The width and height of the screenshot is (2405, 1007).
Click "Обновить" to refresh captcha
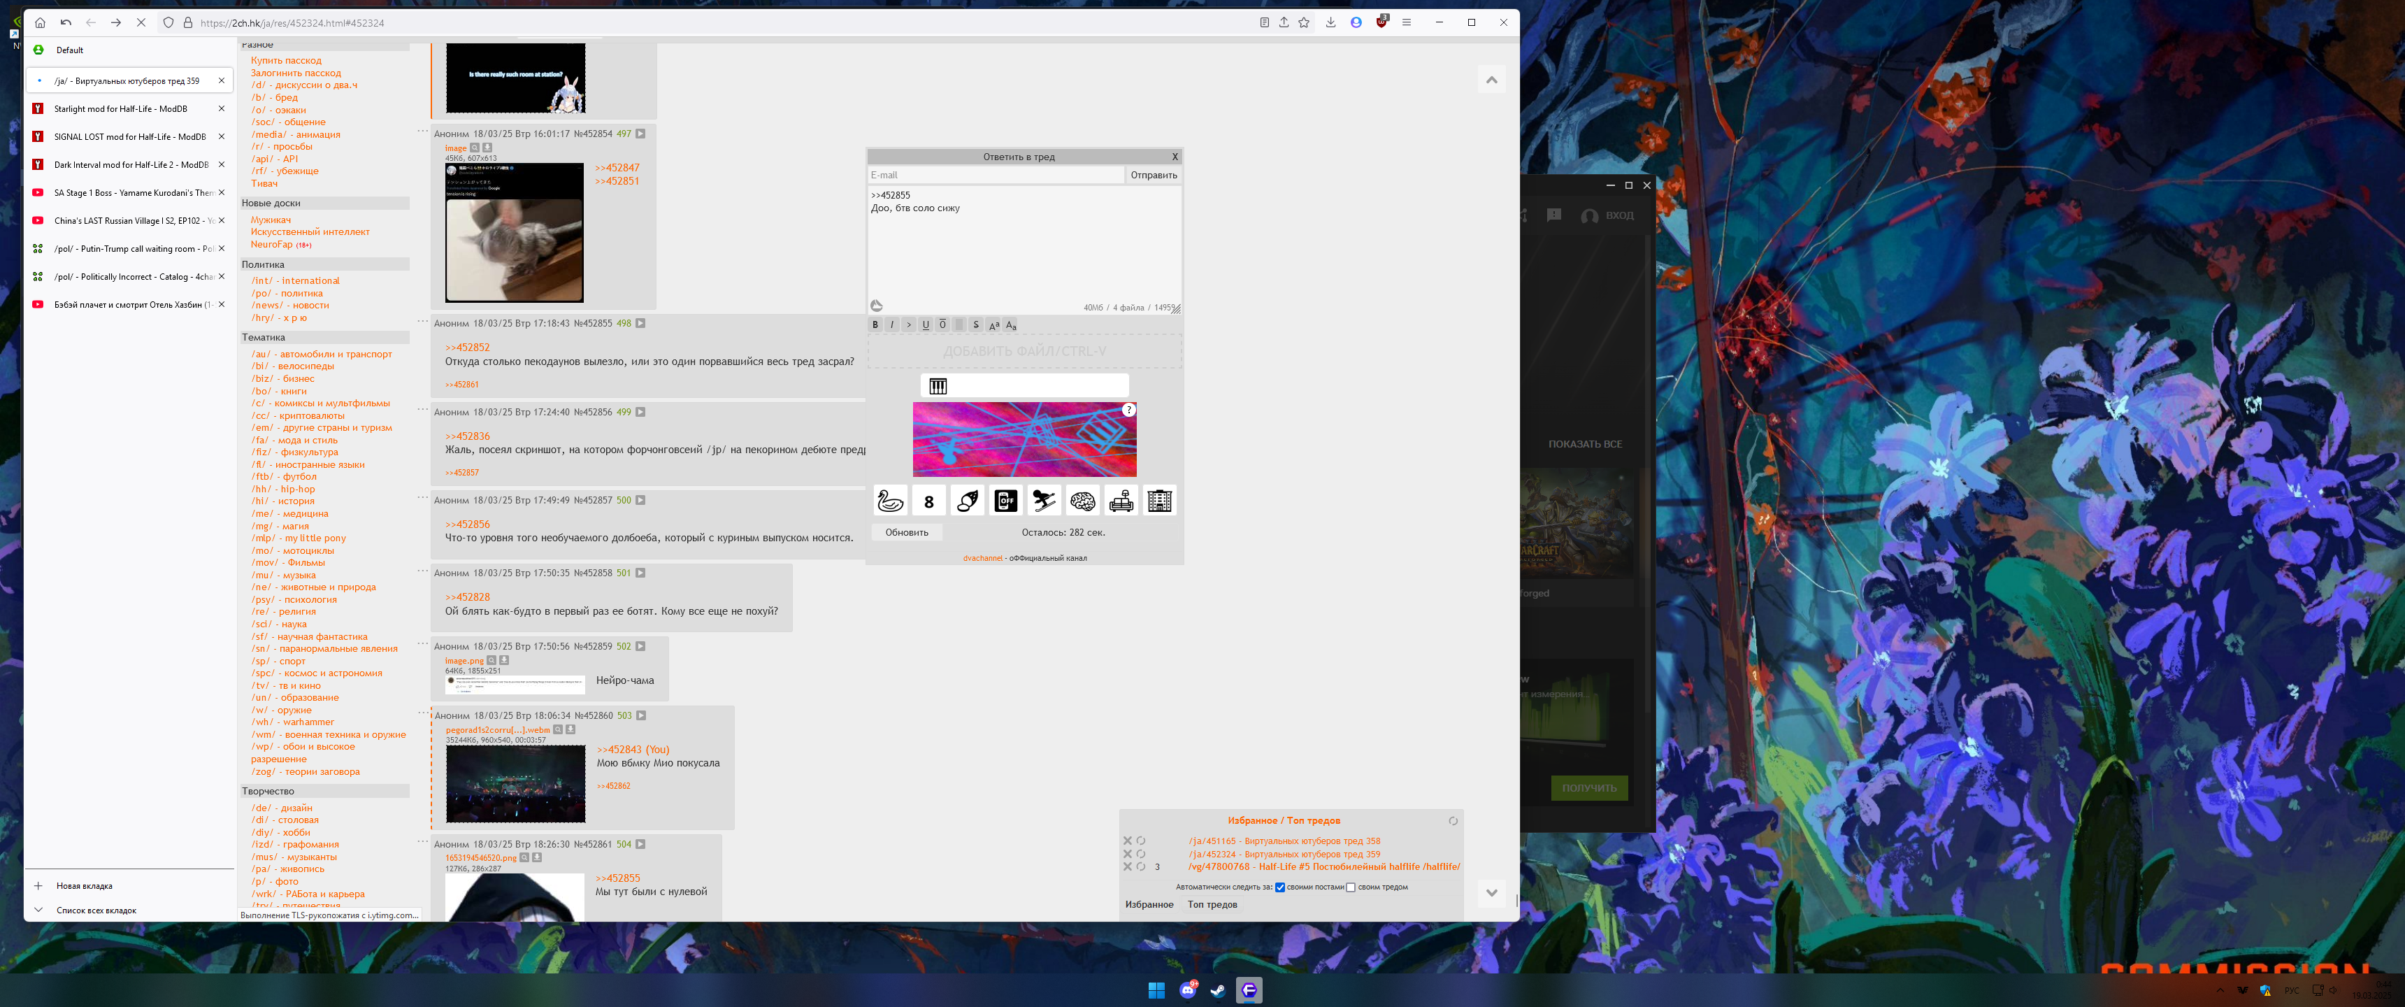pos(907,532)
